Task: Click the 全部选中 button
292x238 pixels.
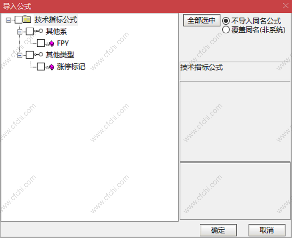Action: pos(202,20)
